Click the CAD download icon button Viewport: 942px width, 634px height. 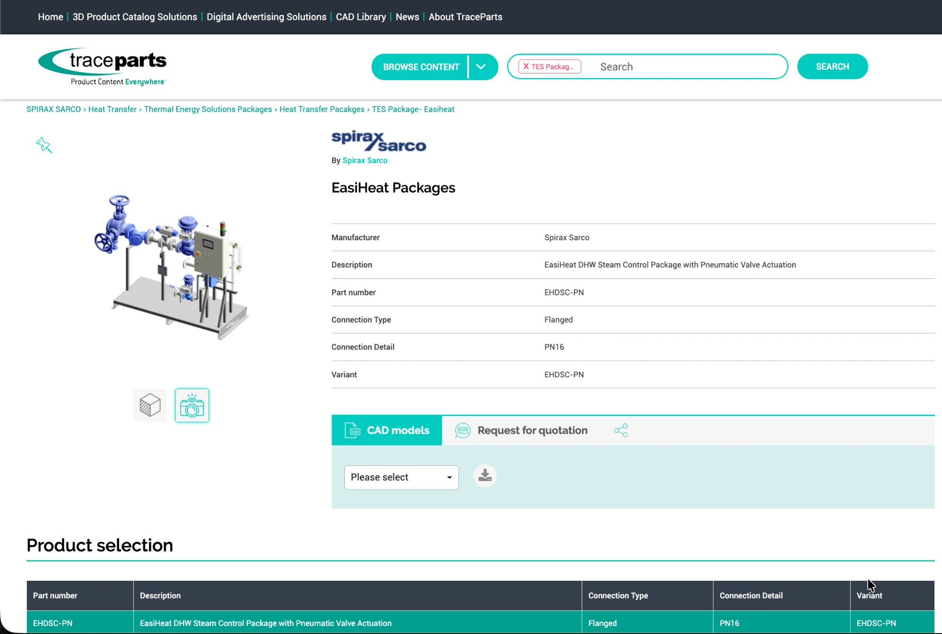click(x=485, y=476)
